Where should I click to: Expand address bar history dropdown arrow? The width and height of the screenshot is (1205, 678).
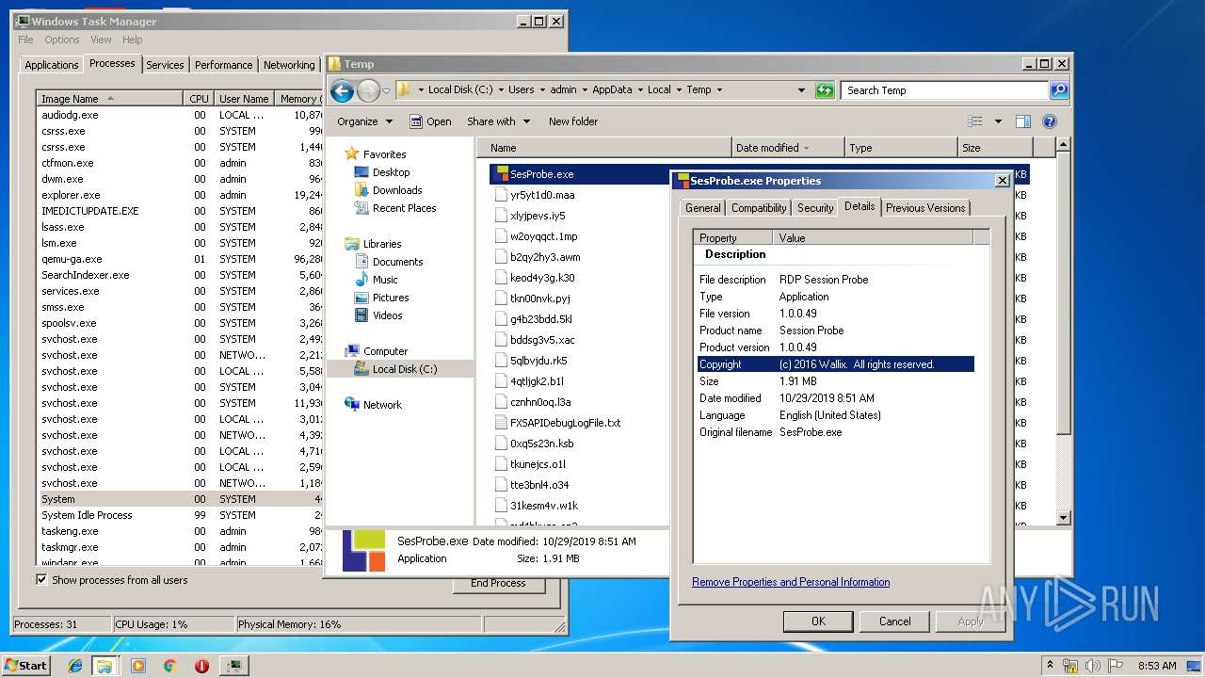pyautogui.click(x=801, y=90)
